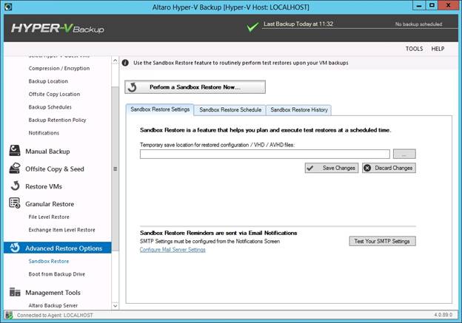Click the Last Backup Today at 11:32 status
This screenshot has width=462, height=323.
298,24
